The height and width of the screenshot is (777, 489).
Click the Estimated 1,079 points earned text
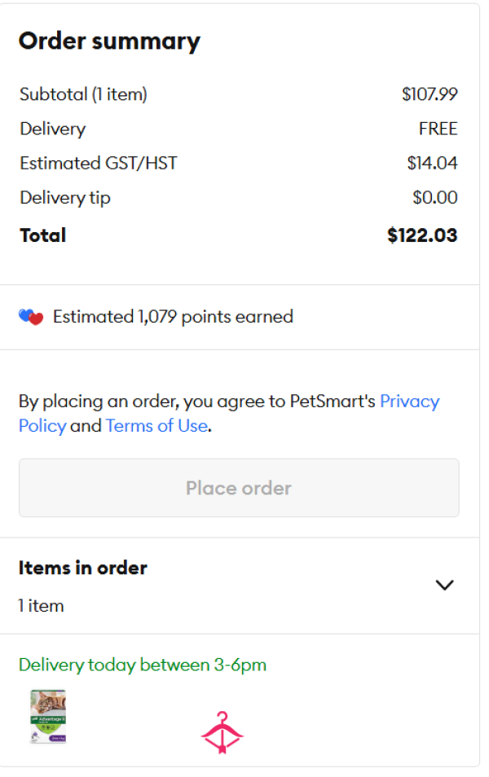click(x=173, y=317)
